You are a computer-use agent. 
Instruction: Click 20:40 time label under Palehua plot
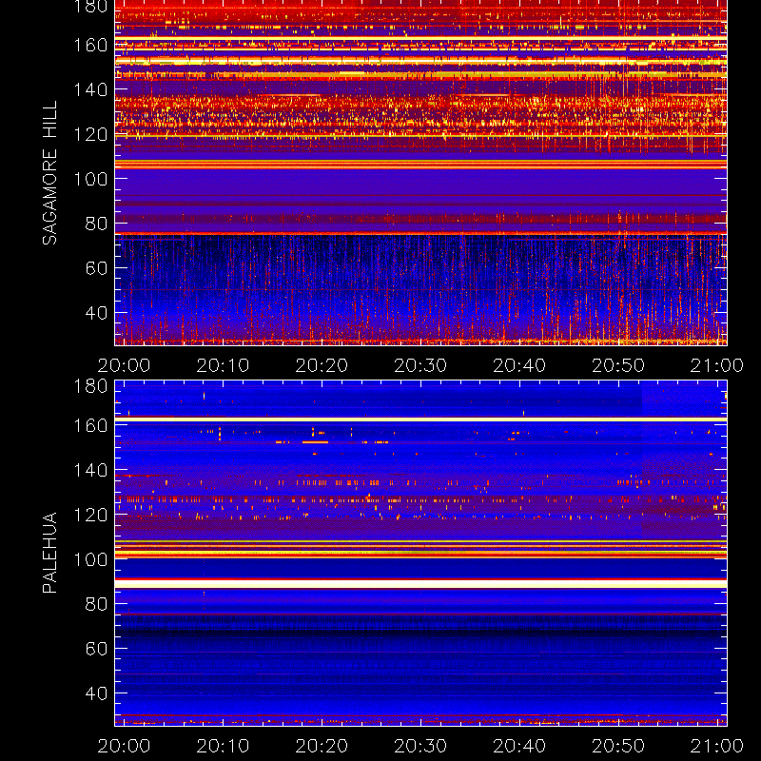tap(519, 746)
